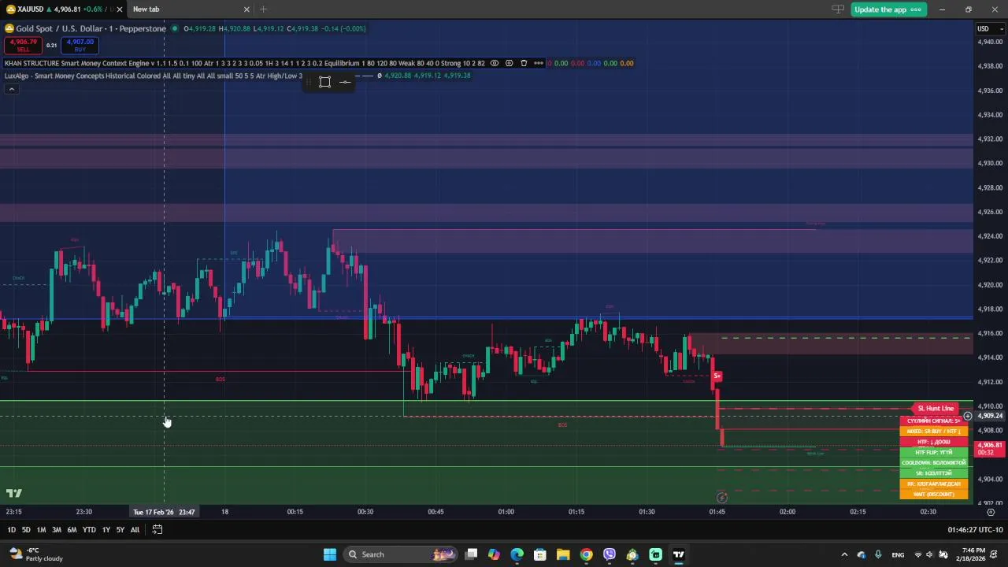This screenshot has width=1008, height=567.
Task: Click the orange RR status cell
Action: click(x=934, y=484)
